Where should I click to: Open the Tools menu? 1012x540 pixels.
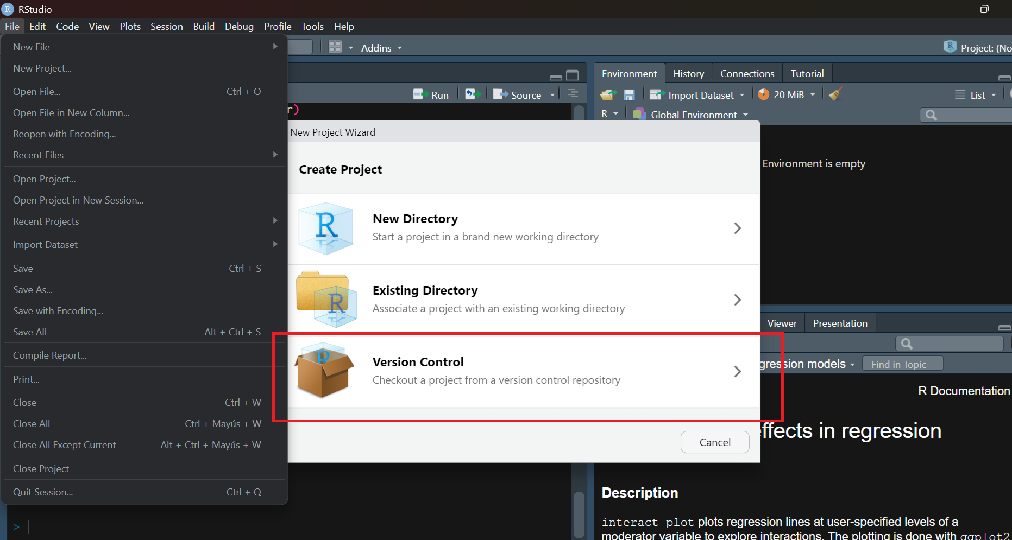coord(312,26)
